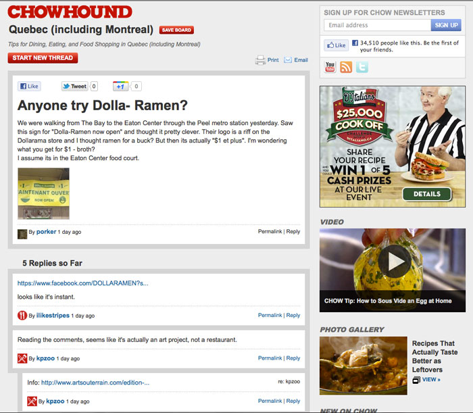Open the Email link
This screenshot has height=413, width=473.
point(301,60)
